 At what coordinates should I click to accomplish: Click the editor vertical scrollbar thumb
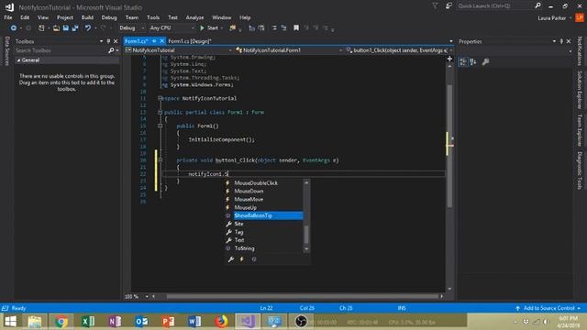tap(449, 146)
